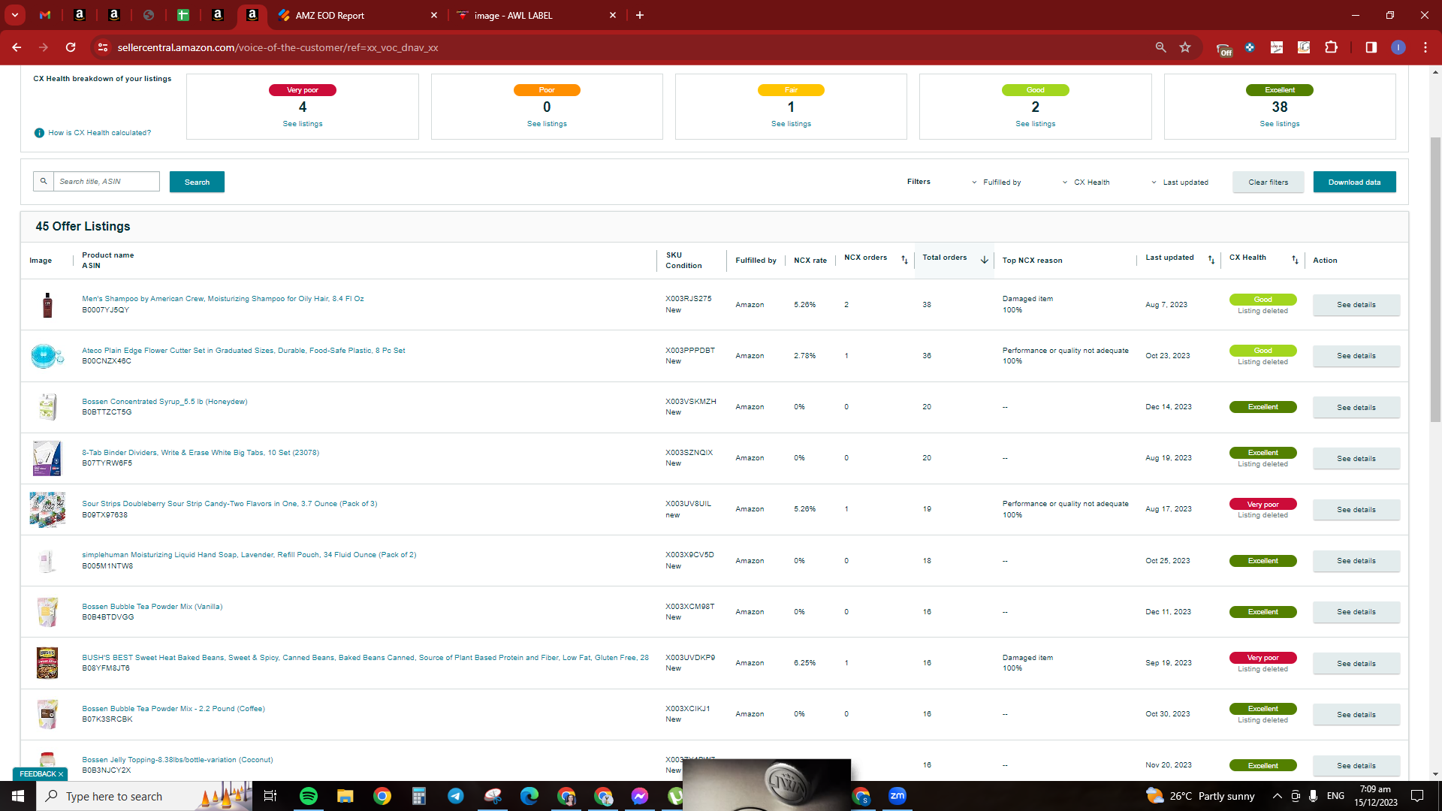The height and width of the screenshot is (811, 1442).
Task: Close the image - AWL LABEL tab
Action: click(612, 15)
